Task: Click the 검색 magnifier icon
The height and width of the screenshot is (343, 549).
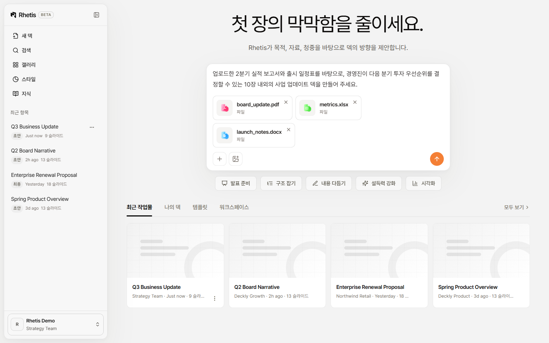Action: tap(16, 50)
